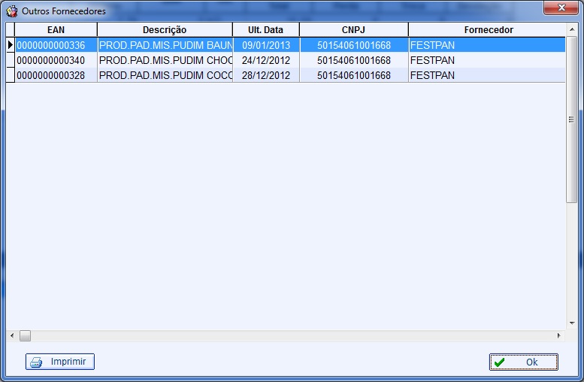Click the vertical scrollbar up arrow
584x382 pixels.
click(572, 29)
